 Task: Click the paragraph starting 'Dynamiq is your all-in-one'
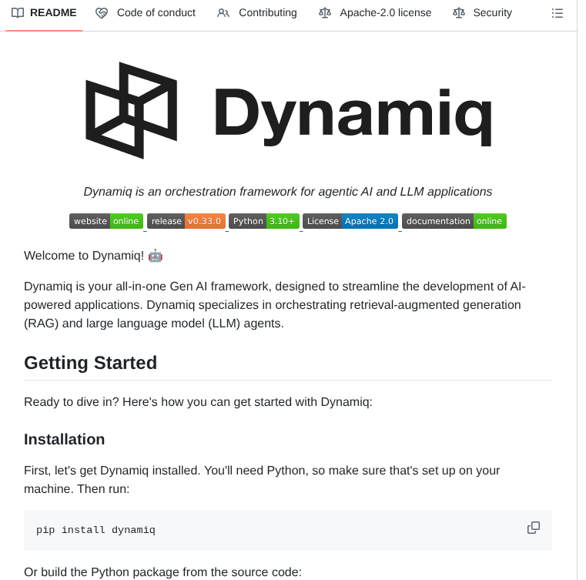coord(275,304)
